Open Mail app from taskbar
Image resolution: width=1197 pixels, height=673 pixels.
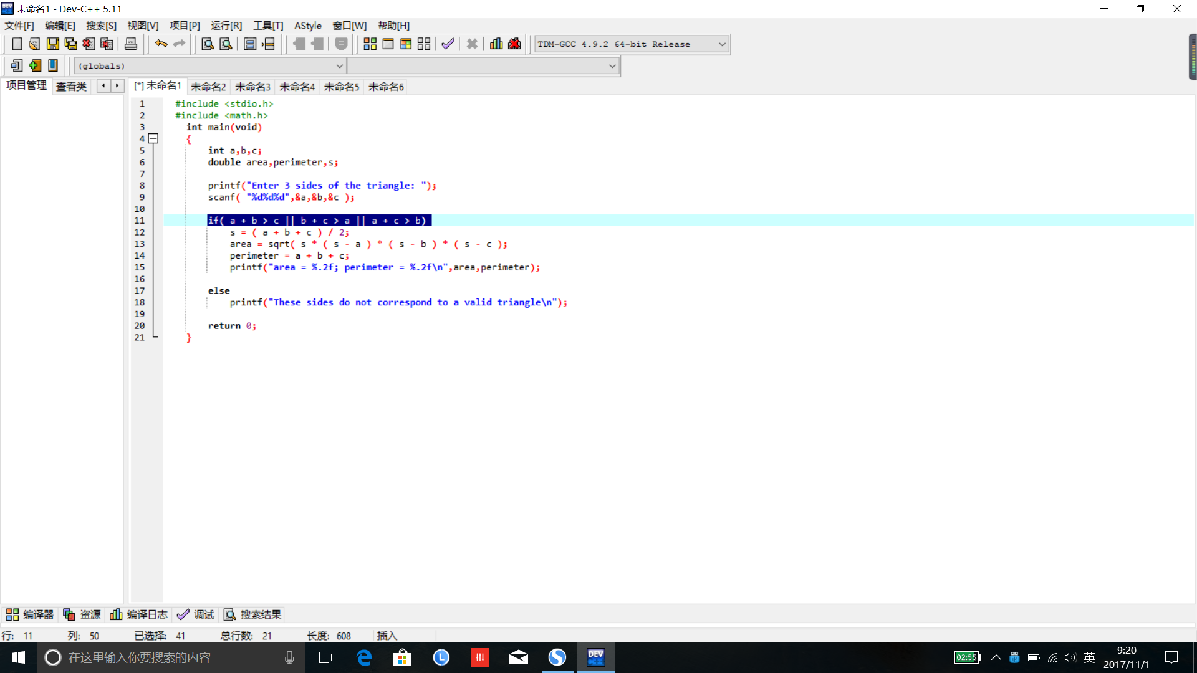click(x=519, y=657)
